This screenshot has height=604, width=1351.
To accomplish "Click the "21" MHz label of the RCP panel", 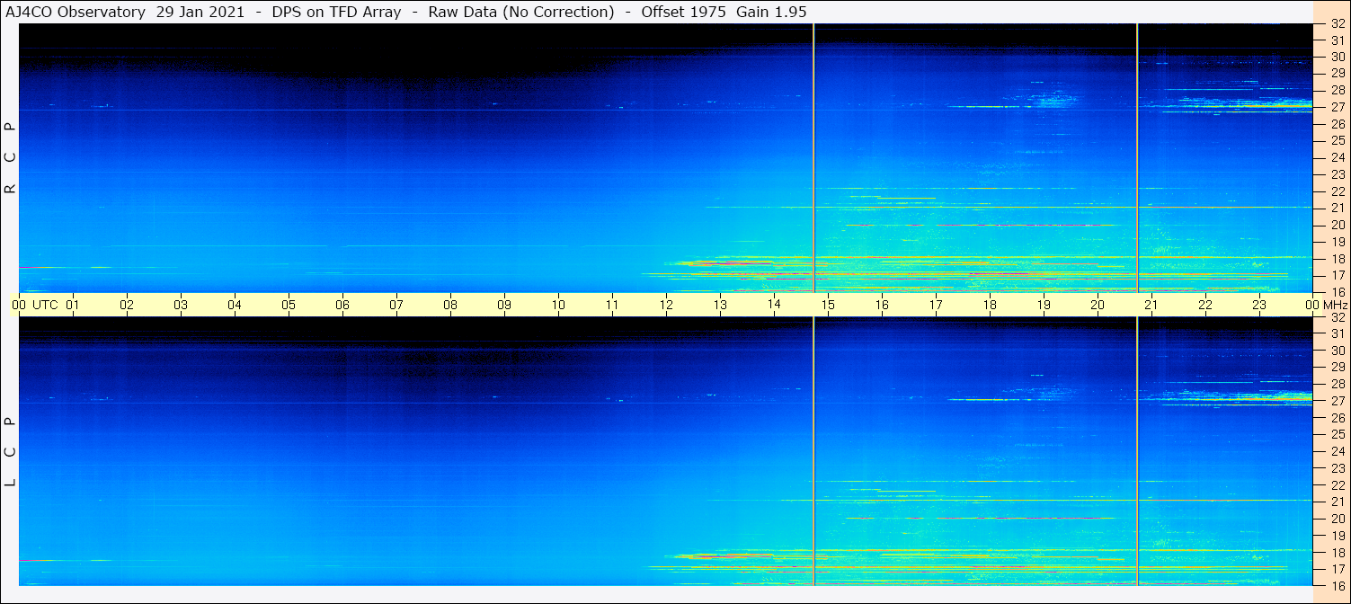I will click(1338, 208).
